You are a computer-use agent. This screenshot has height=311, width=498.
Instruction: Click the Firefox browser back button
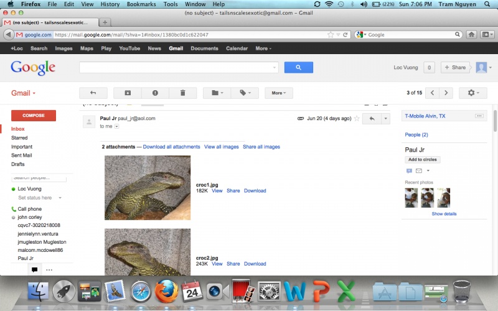tap(9, 35)
